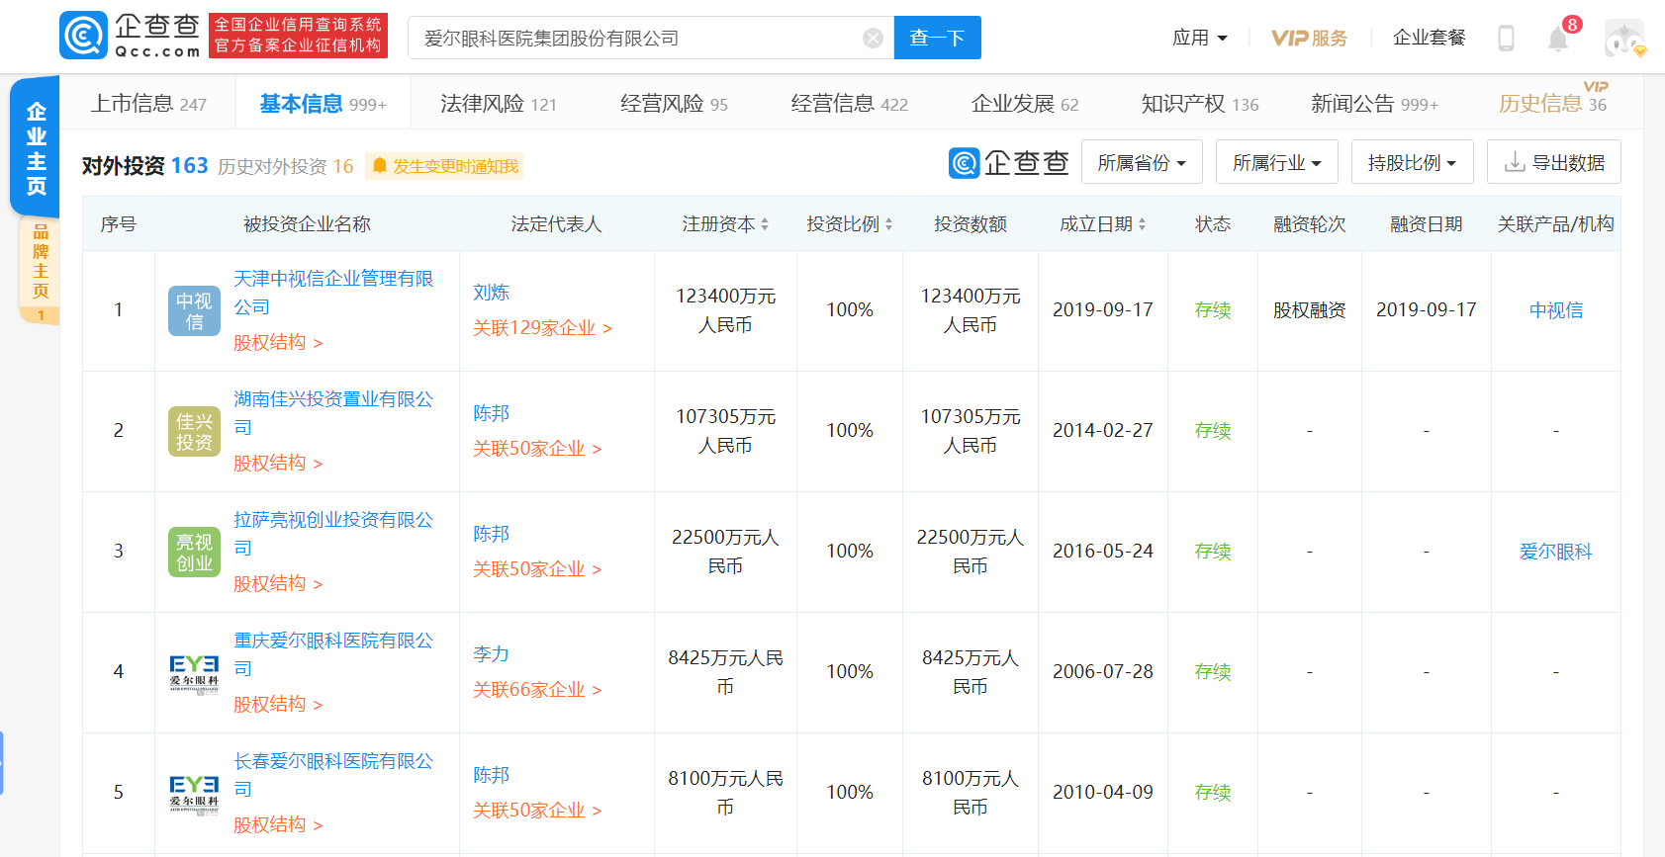Switch to the 企业发展 tab
Screen dimensions: 1665x857
pos(1025,104)
